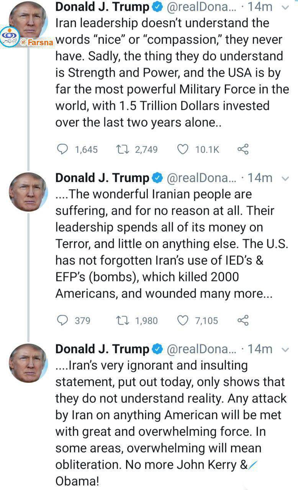Click the @realDona handle on second tweet
Image resolution: width=298 pixels, height=490 pixels.
tap(202, 178)
